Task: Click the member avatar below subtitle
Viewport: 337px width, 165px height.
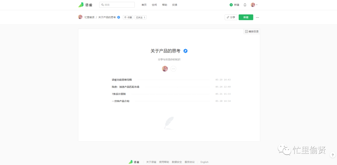Action: (x=165, y=69)
